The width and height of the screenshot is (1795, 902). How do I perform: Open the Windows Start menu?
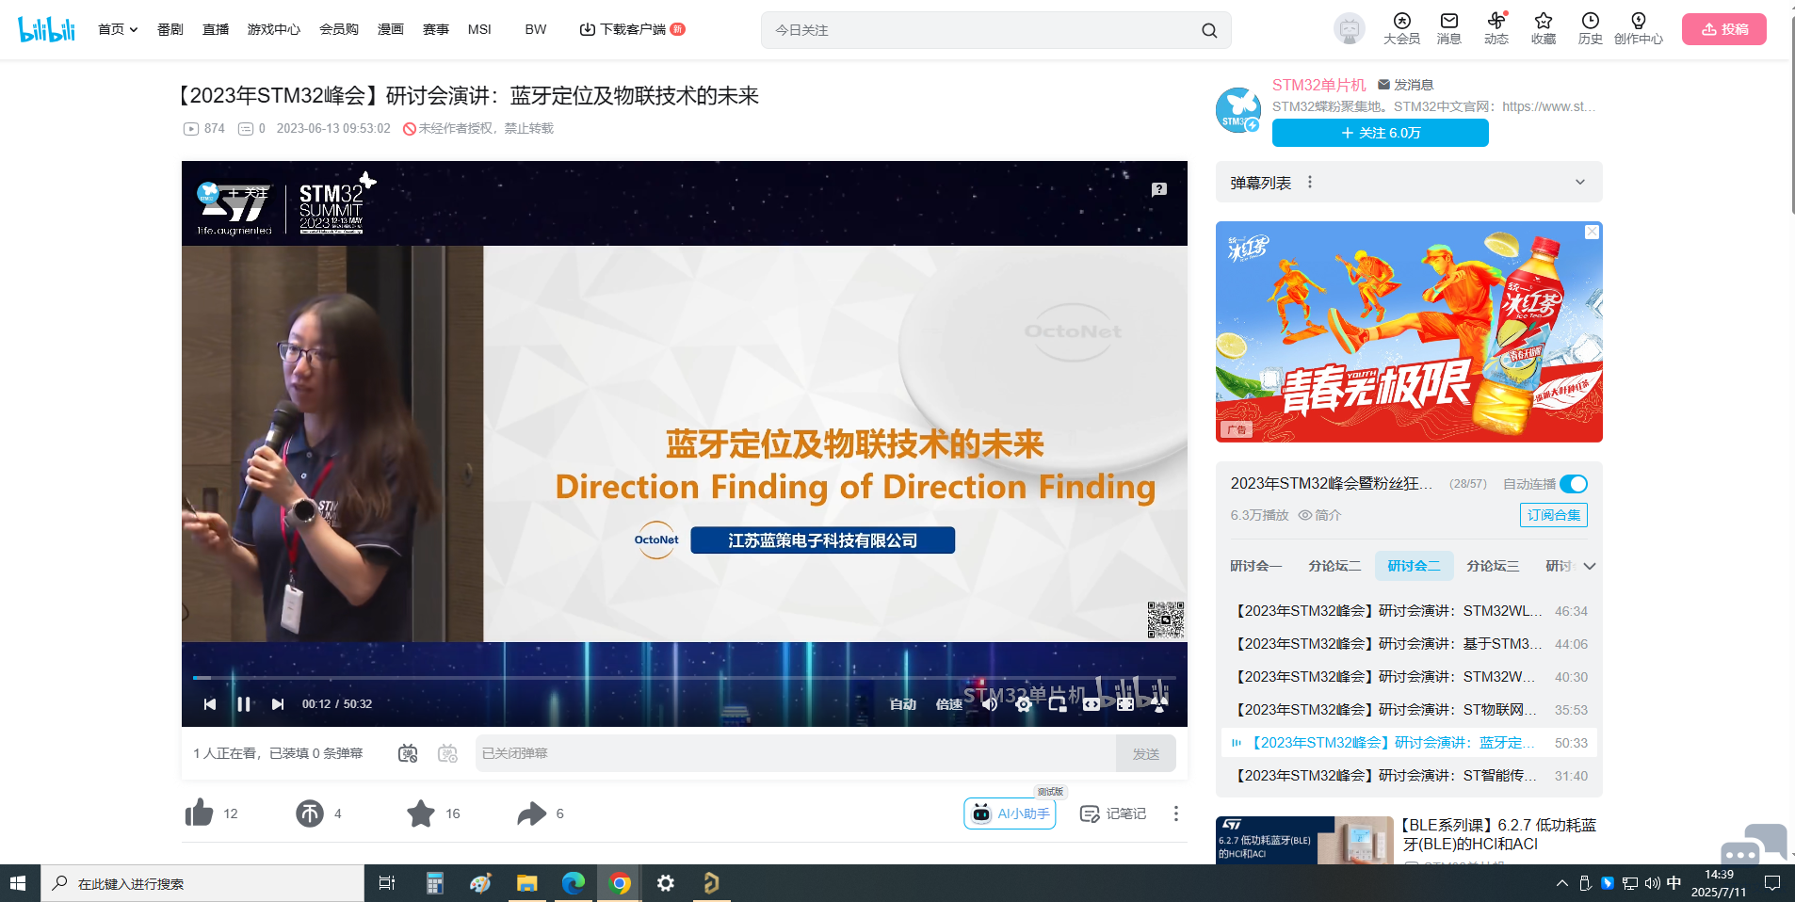pos(19,883)
